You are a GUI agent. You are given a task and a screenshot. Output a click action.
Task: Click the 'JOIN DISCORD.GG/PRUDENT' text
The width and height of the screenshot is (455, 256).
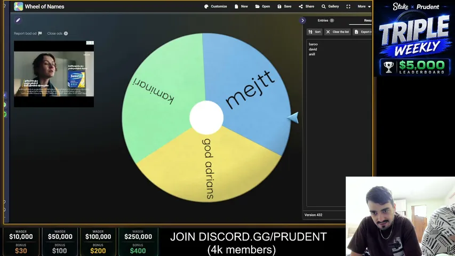point(249,237)
